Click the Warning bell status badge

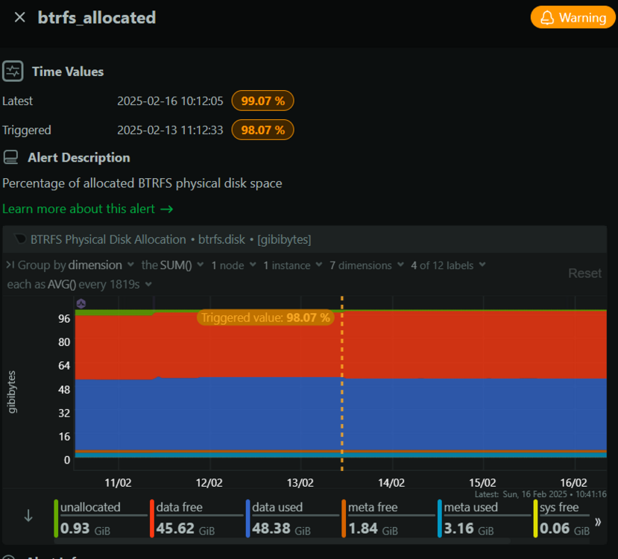(573, 17)
